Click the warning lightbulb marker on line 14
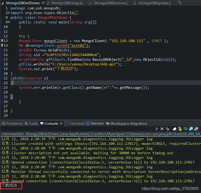This screenshot has height=193, width=201. (2, 45)
